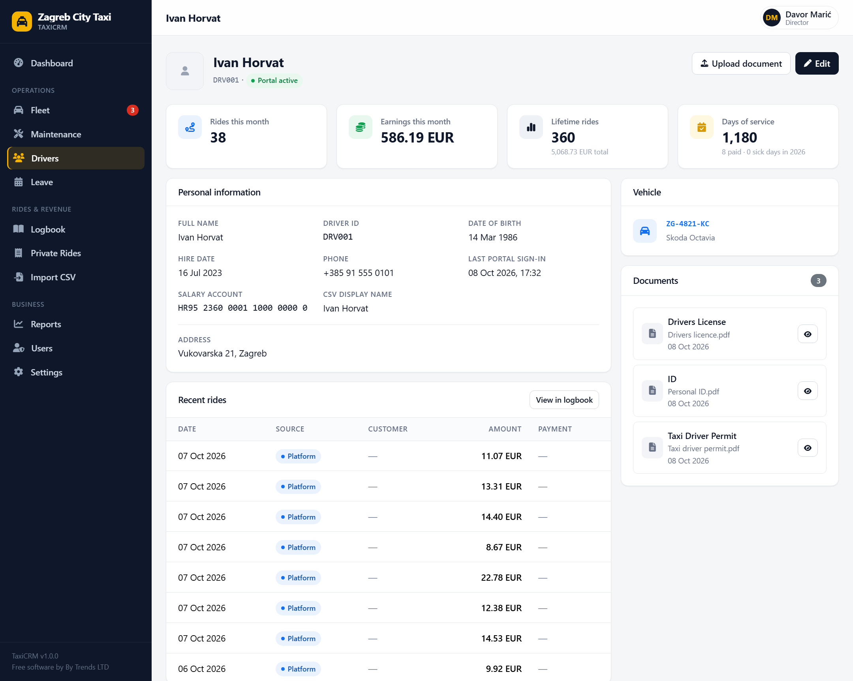The image size is (853, 681).
Task: Click Platform tag on 11.07 EUR ride
Action: [x=298, y=456]
